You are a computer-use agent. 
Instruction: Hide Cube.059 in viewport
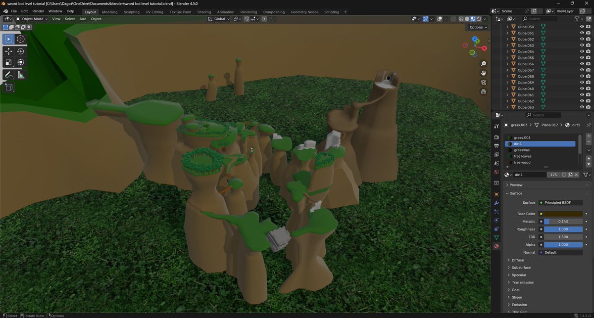[582, 83]
